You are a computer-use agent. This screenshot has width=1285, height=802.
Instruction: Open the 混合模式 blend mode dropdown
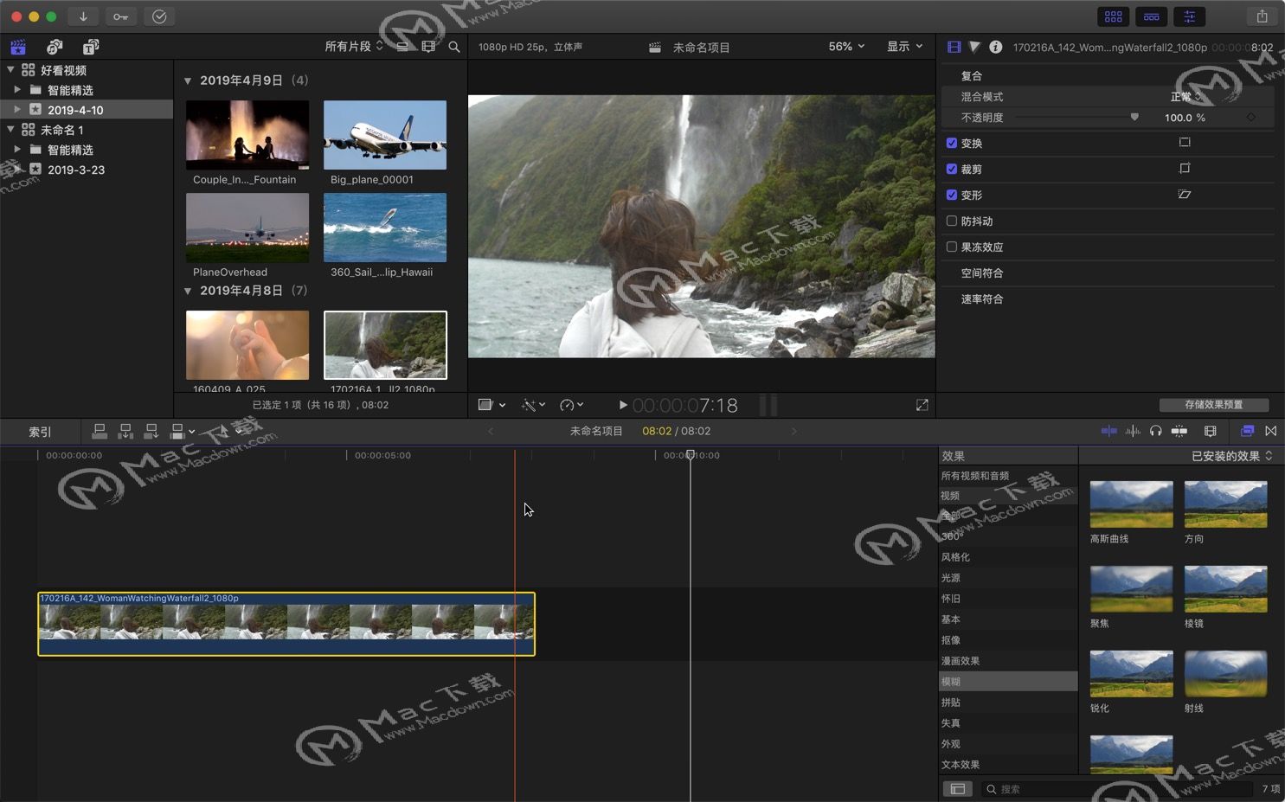[x=1186, y=97]
